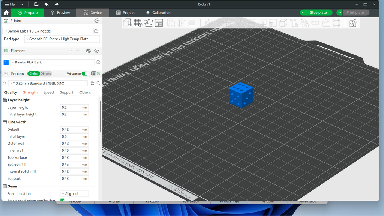Viewport: 384px width, 216px height.
Task: Click the save icon in title bar
Action: coord(36,4)
